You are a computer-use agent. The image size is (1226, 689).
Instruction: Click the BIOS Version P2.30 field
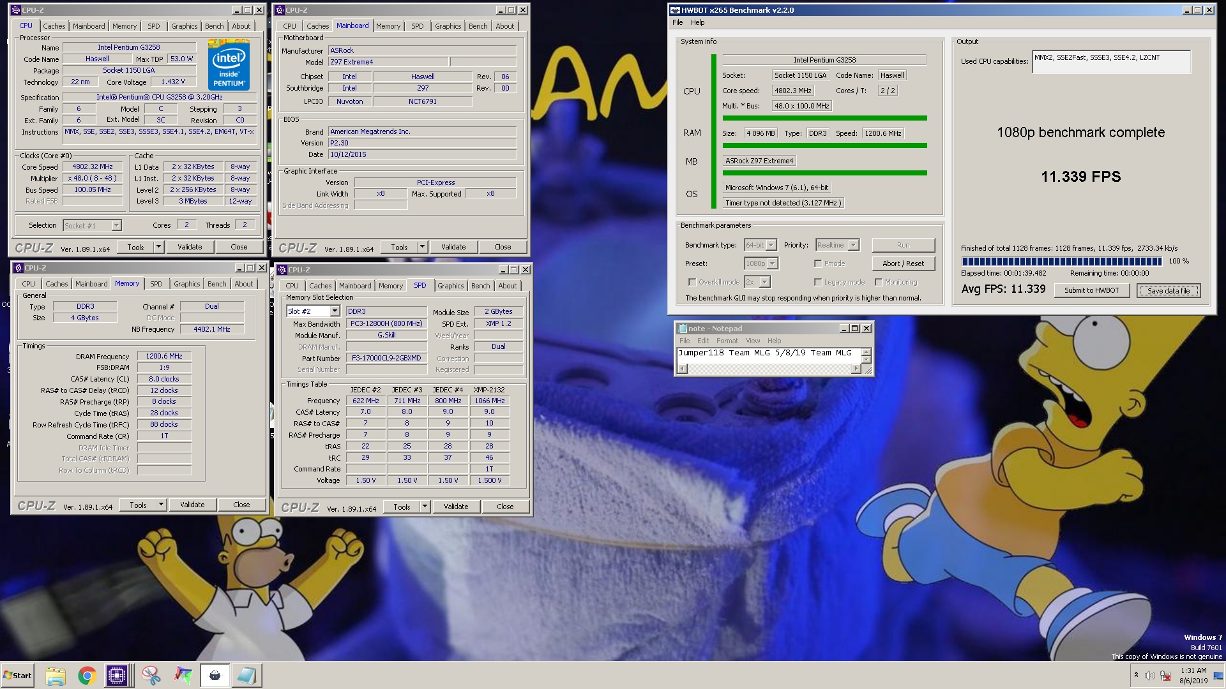click(422, 143)
